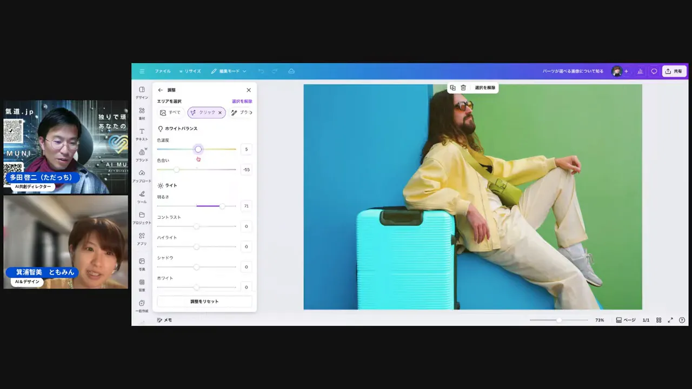Click 選択を解除 on floating toolbar
Image resolution: width=692 pixels, height=389 pixels.
pos(485,88)
